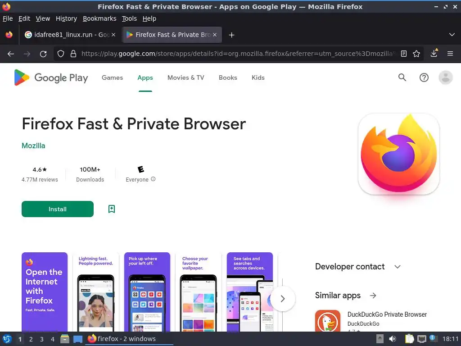The height and width of the screenshot is (346, 461).
Task: Expand the Developer contact section
Action: pyautogui.click(x=398, y=267)
